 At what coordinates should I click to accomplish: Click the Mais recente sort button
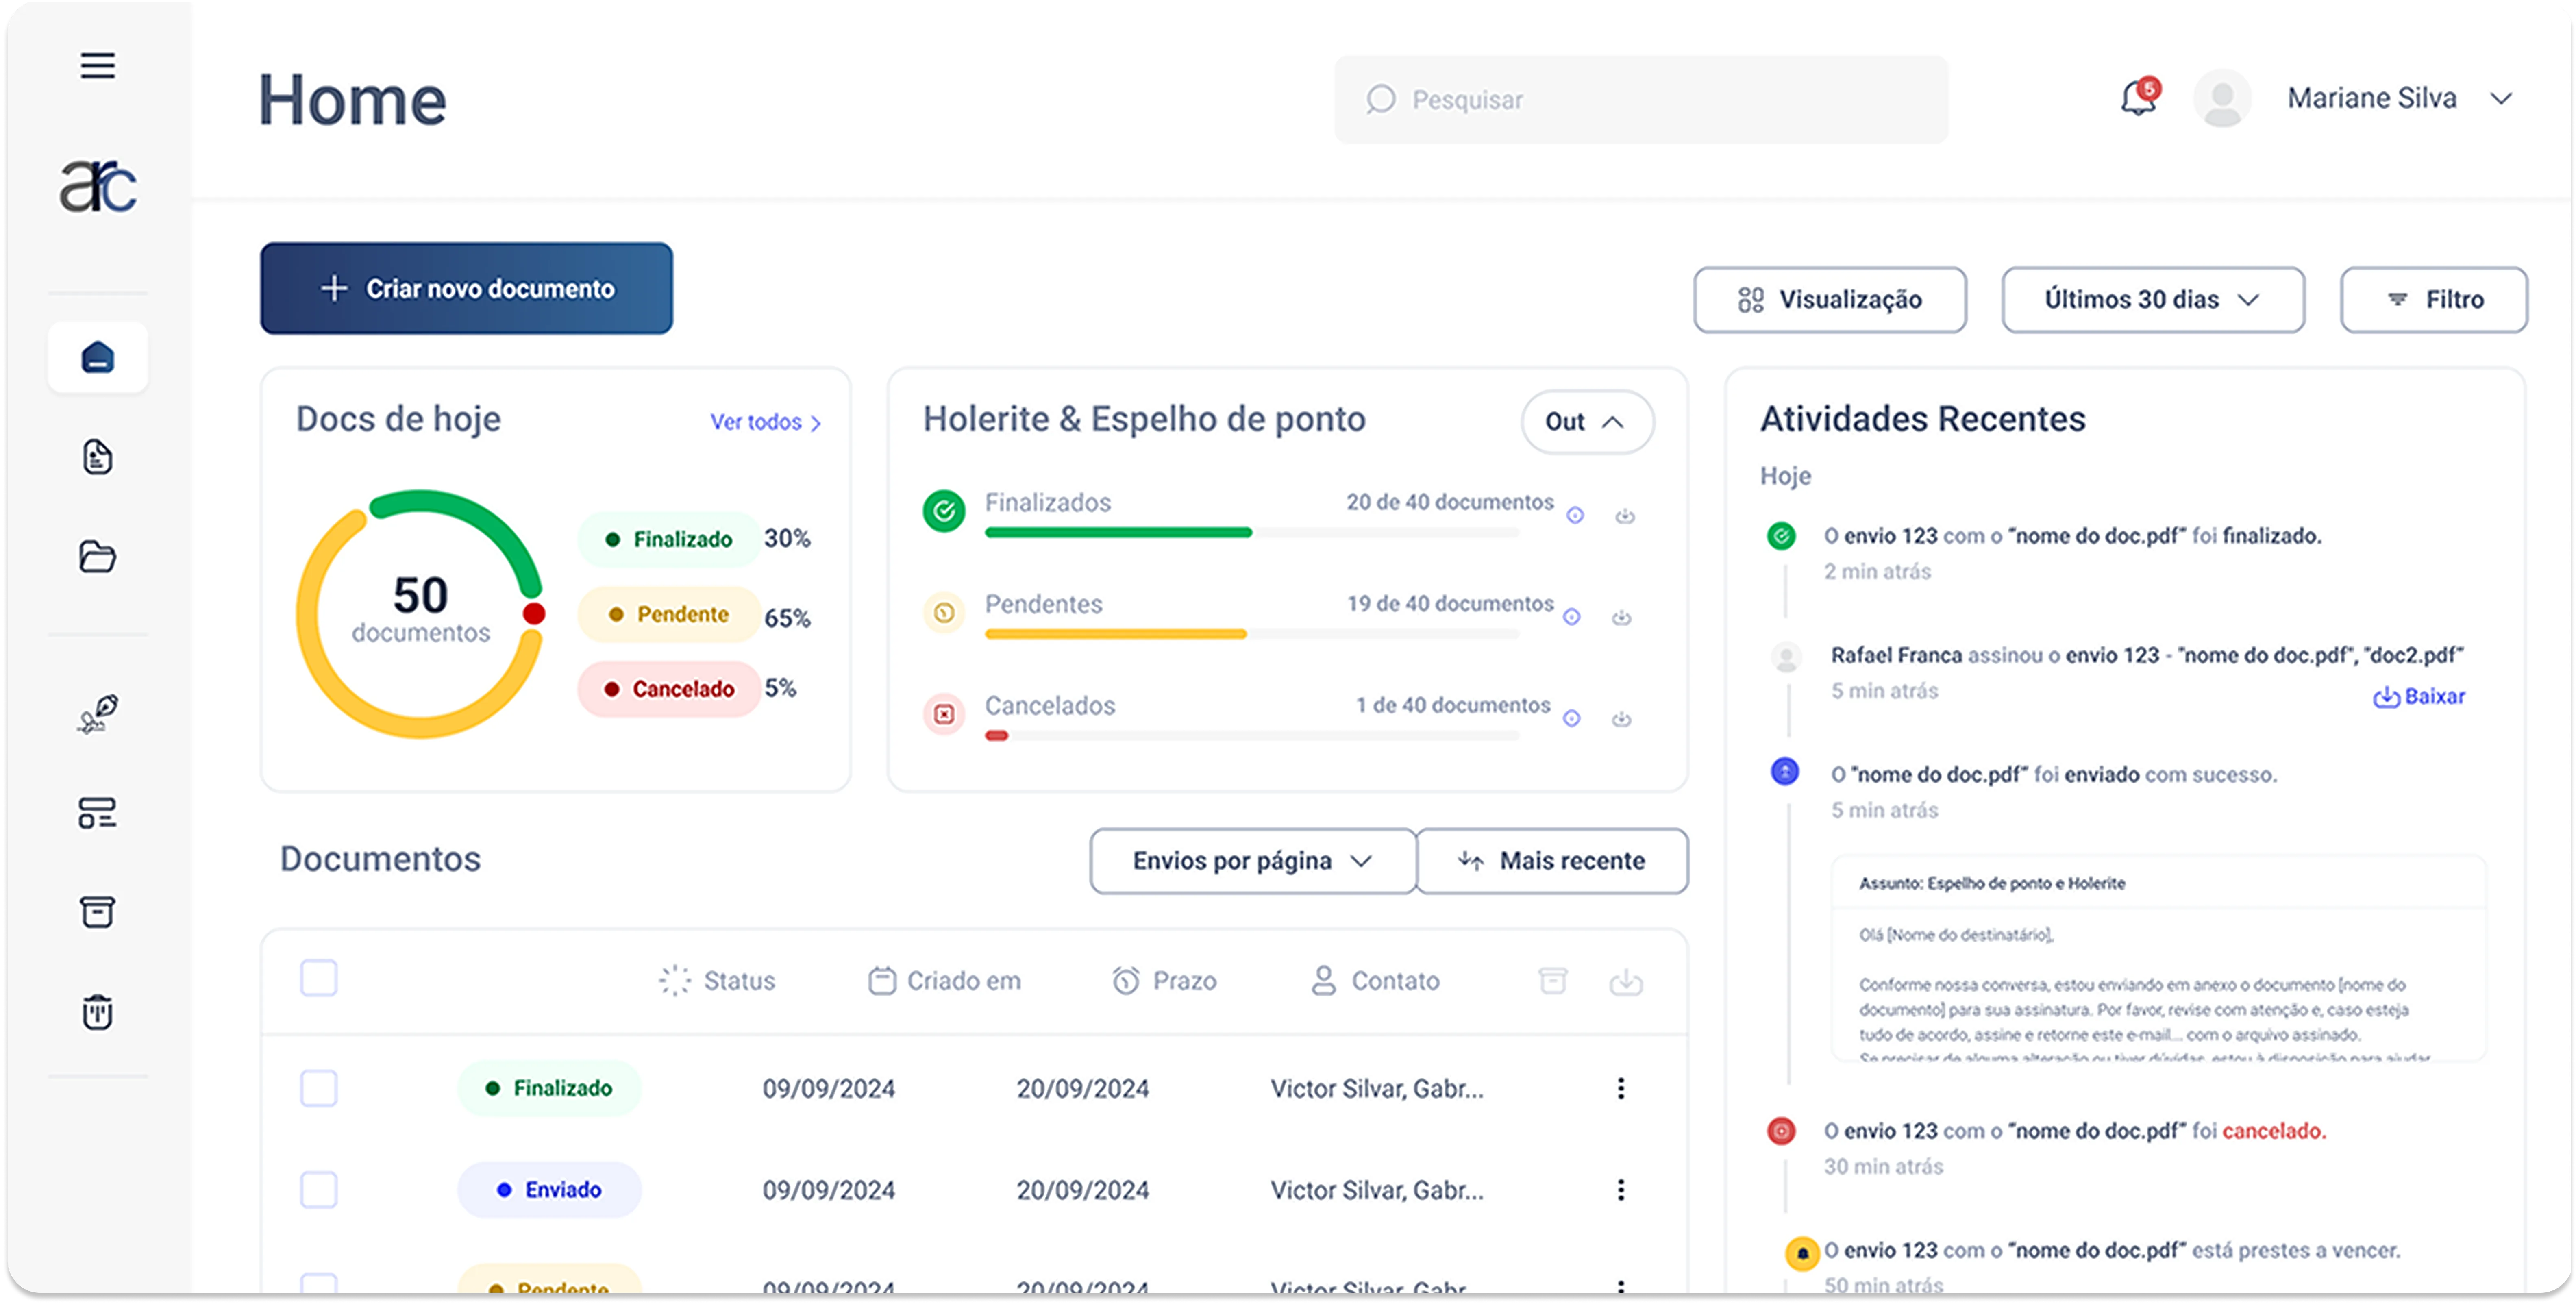(x=1552, y=861)
